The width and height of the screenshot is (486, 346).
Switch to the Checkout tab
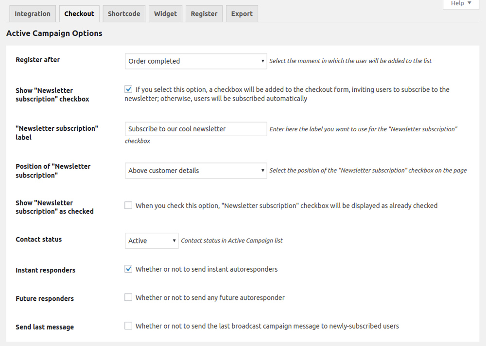click(x=79, y=14)
